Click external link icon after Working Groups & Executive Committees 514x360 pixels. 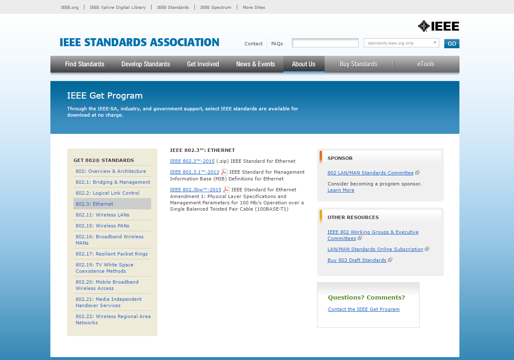pos(360,238)
